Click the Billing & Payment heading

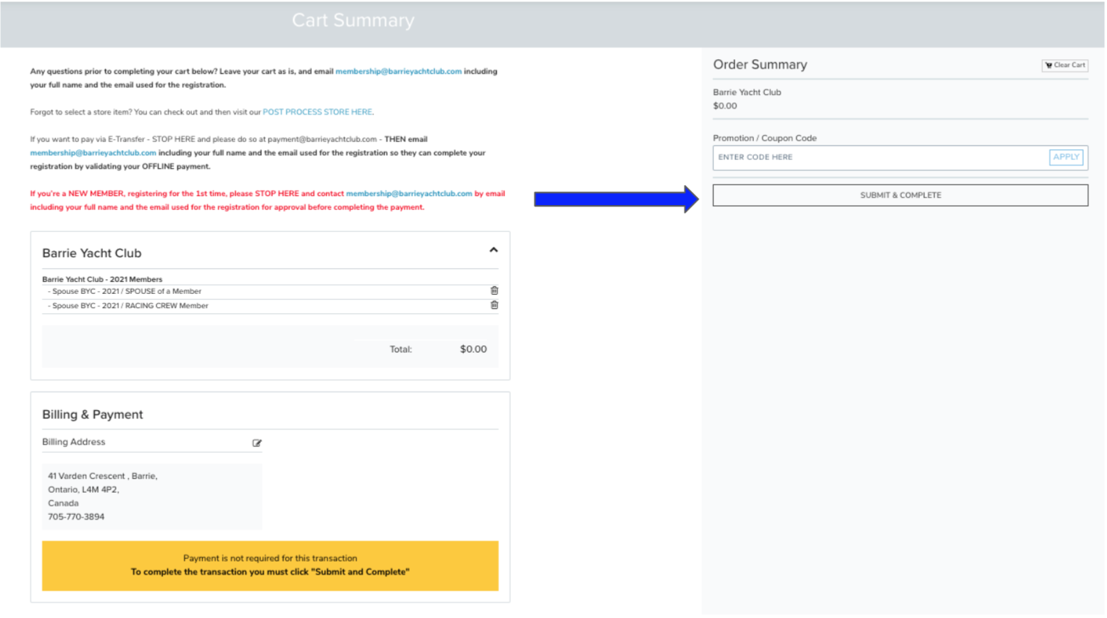(x=92, y=414)
